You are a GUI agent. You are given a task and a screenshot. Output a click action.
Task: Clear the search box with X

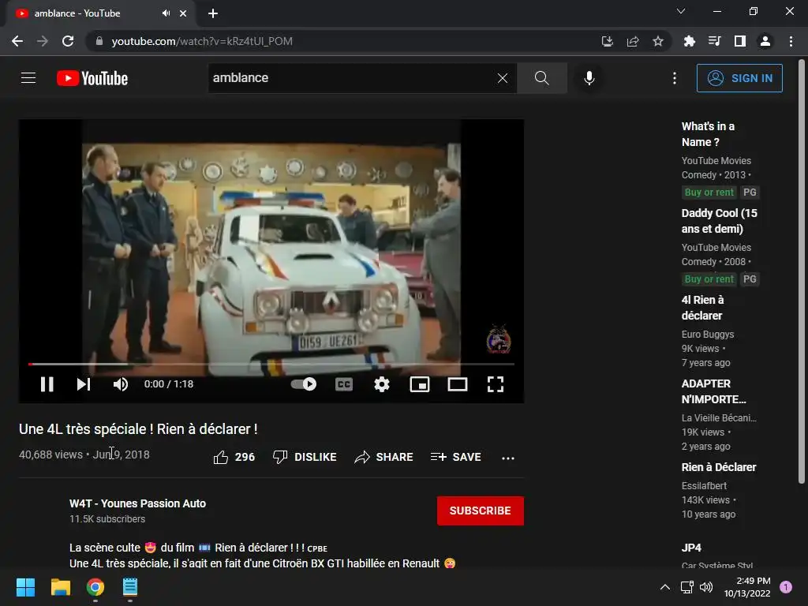pos(503,78)
